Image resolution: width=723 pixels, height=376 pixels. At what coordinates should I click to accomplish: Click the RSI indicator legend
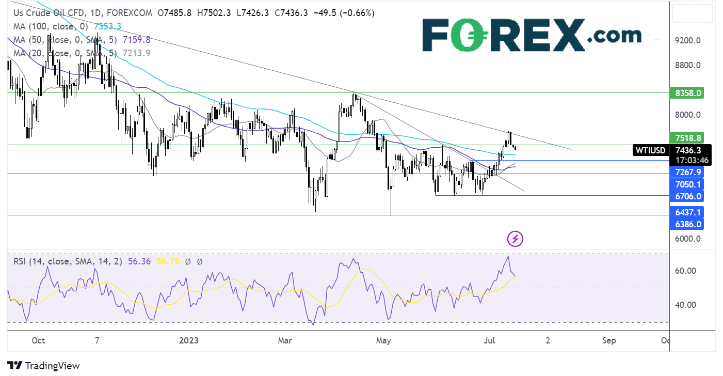click(x=68, y=262)
